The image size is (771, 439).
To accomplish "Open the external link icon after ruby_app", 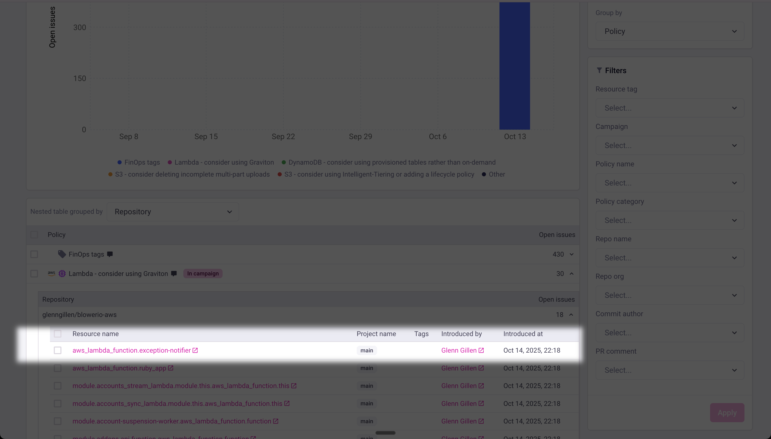I will (171, 368).
